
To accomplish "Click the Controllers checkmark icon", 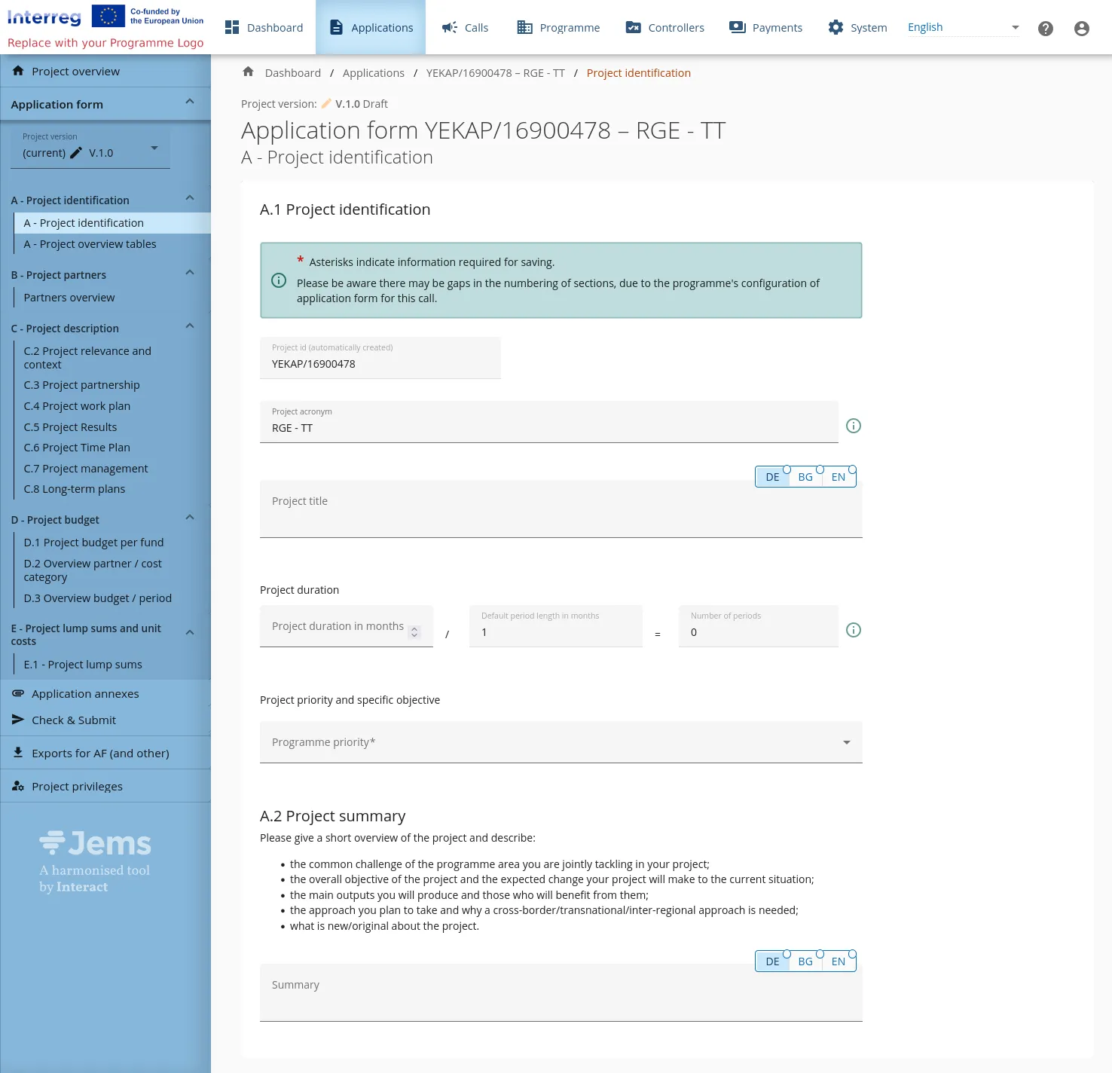I will point(633,27).
